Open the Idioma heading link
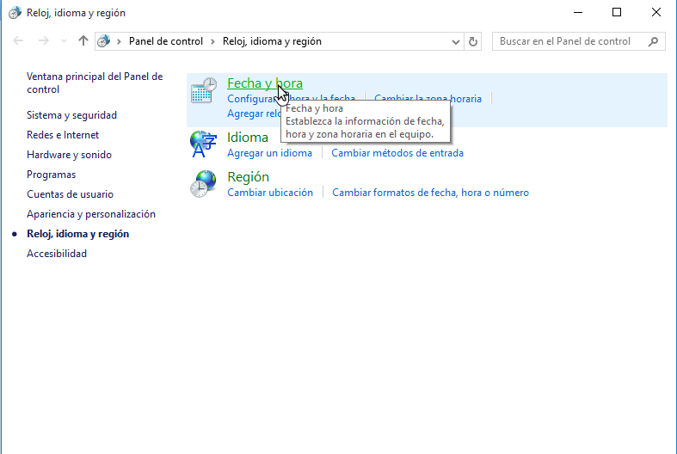Screen dimensions: 677x454 pyautogui.click(x=248, y=138)
